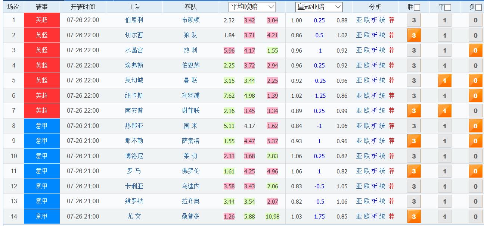Click draw odds 5.88 in 尤文 row
This screenshot has width=484, height=226.
pos(249,216)
